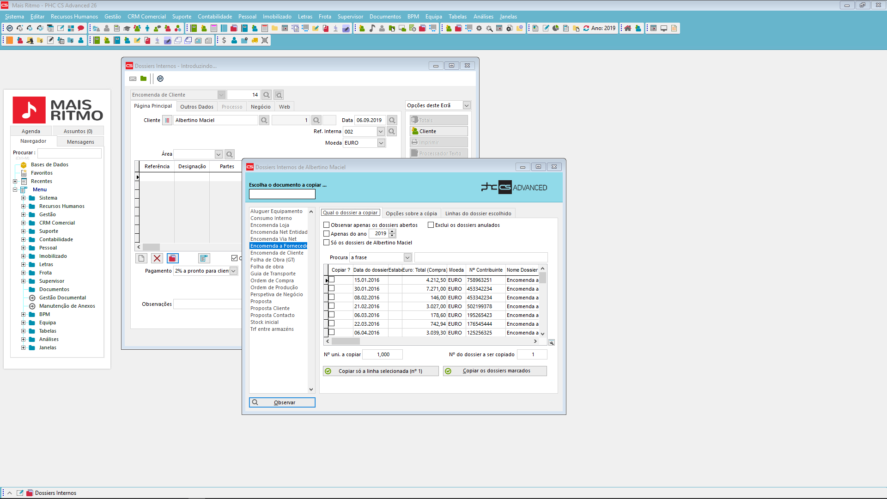Screen dimensions: 887x499
Task: Open the Recursos Humanos menu
Action: coord(74,17)
